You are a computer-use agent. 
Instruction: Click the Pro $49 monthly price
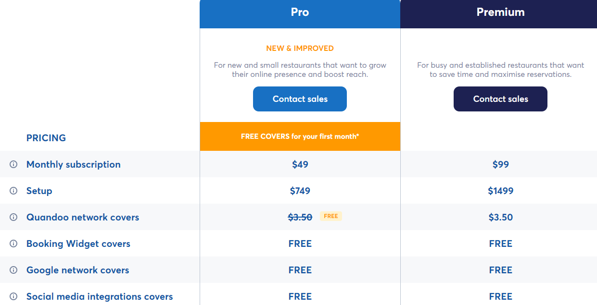tap(300, 164)
